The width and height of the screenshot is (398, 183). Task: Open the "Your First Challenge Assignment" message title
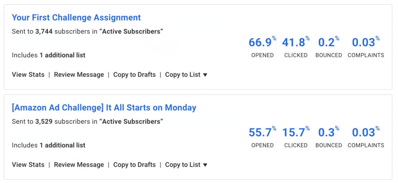point(76,18)
